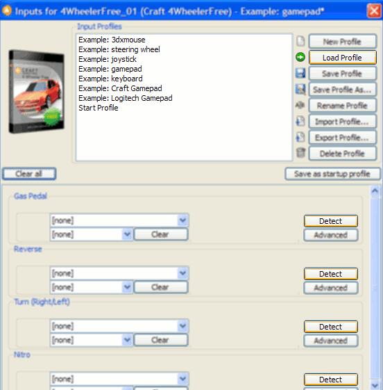Open the Reverse second input dropdown
This screenshot has height=390, width=383.
(x=92, y=287)
